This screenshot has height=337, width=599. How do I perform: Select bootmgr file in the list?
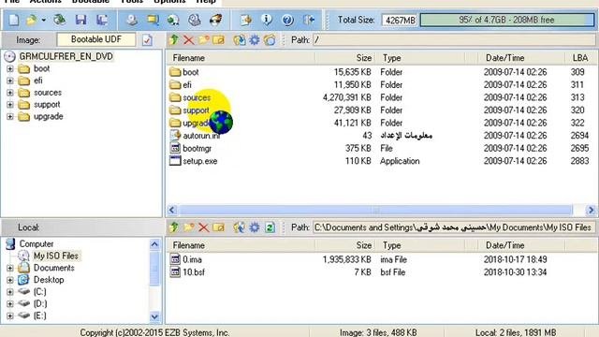coord(197,148)
